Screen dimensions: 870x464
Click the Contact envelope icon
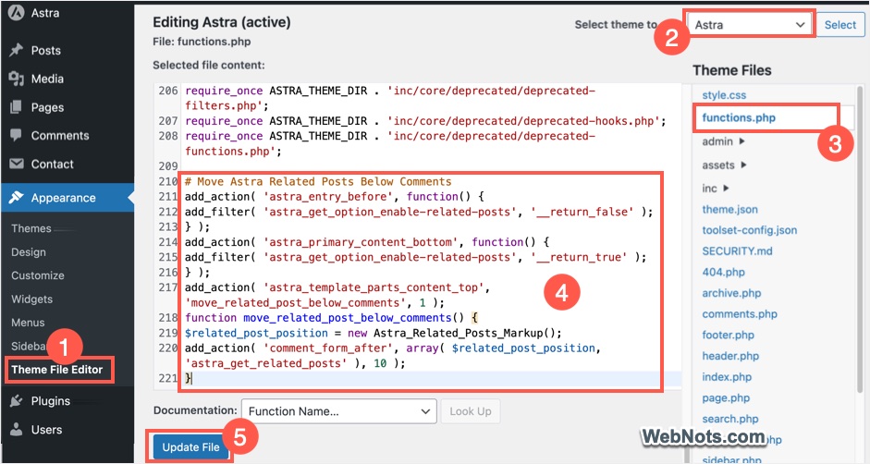(16, 164)
